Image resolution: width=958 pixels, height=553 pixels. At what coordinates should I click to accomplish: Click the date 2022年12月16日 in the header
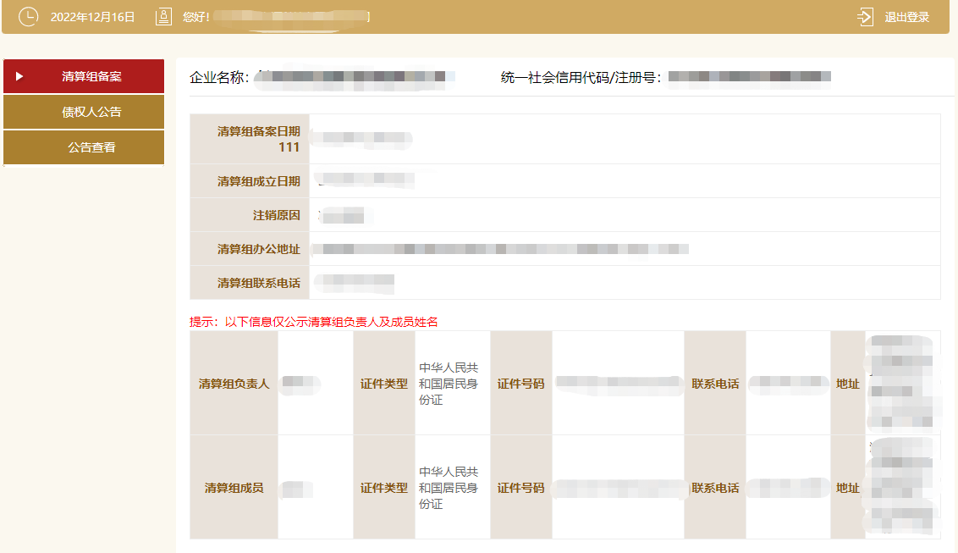tap(92, 17)
